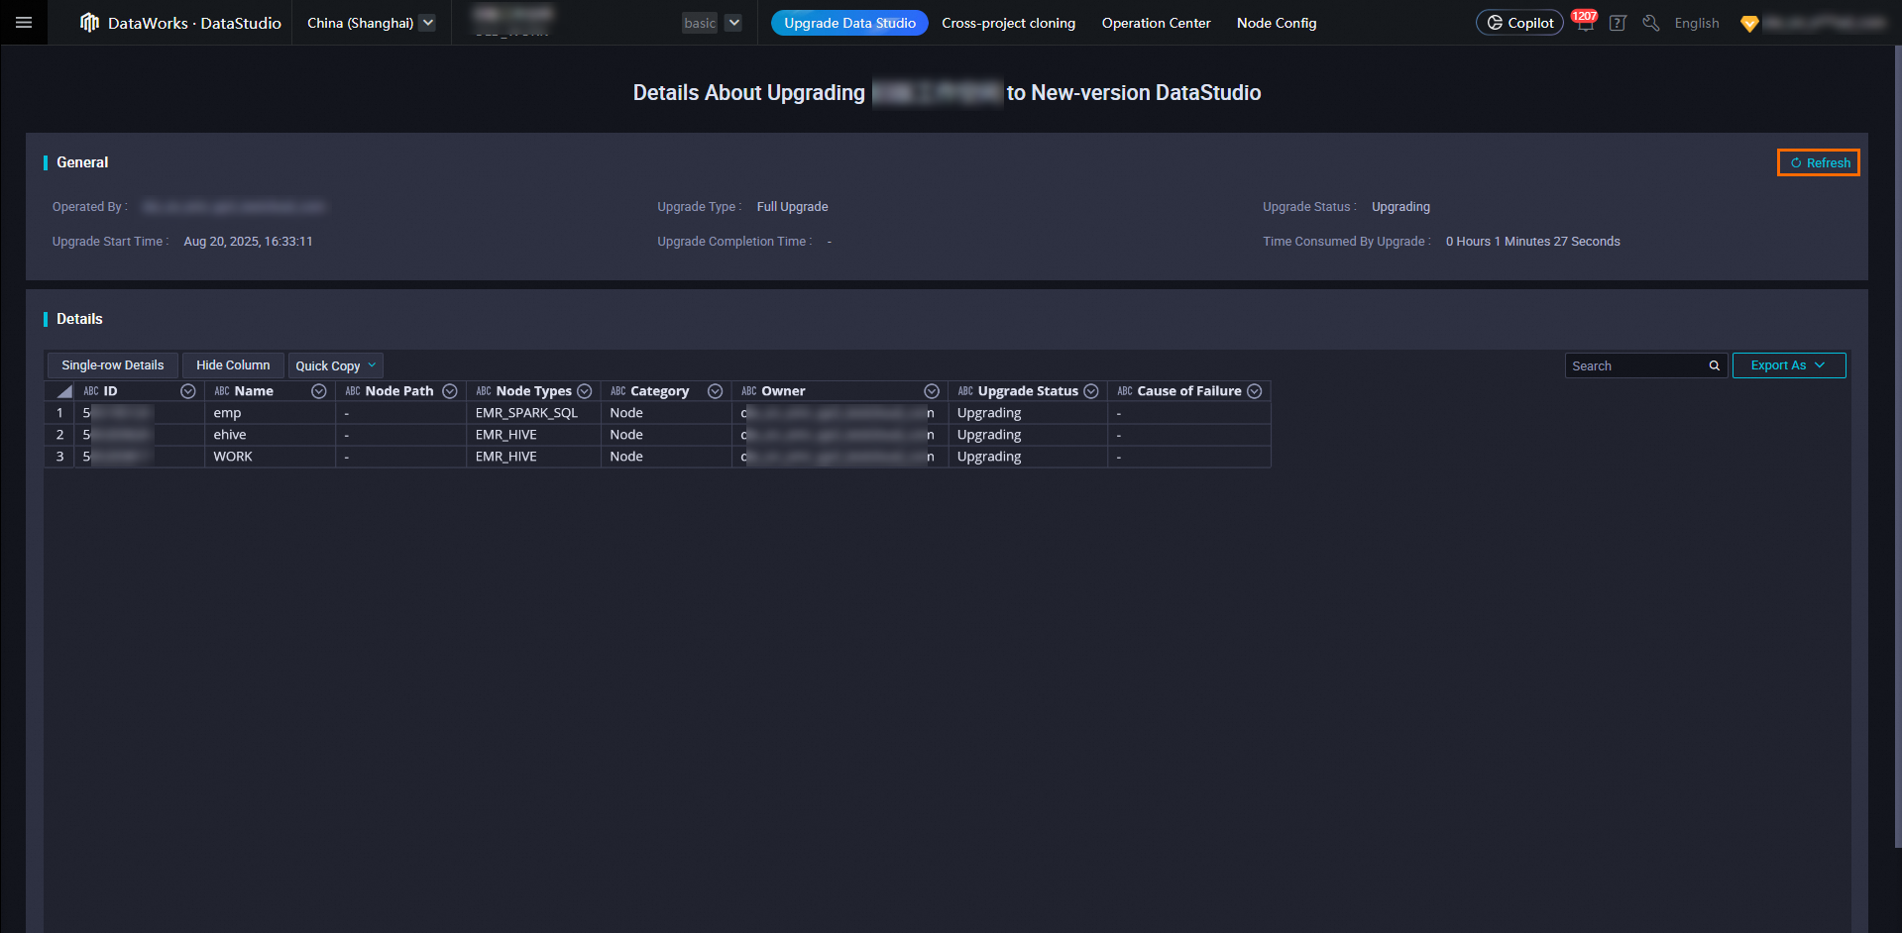Open the help question mark icon

tap(1618, 23)
